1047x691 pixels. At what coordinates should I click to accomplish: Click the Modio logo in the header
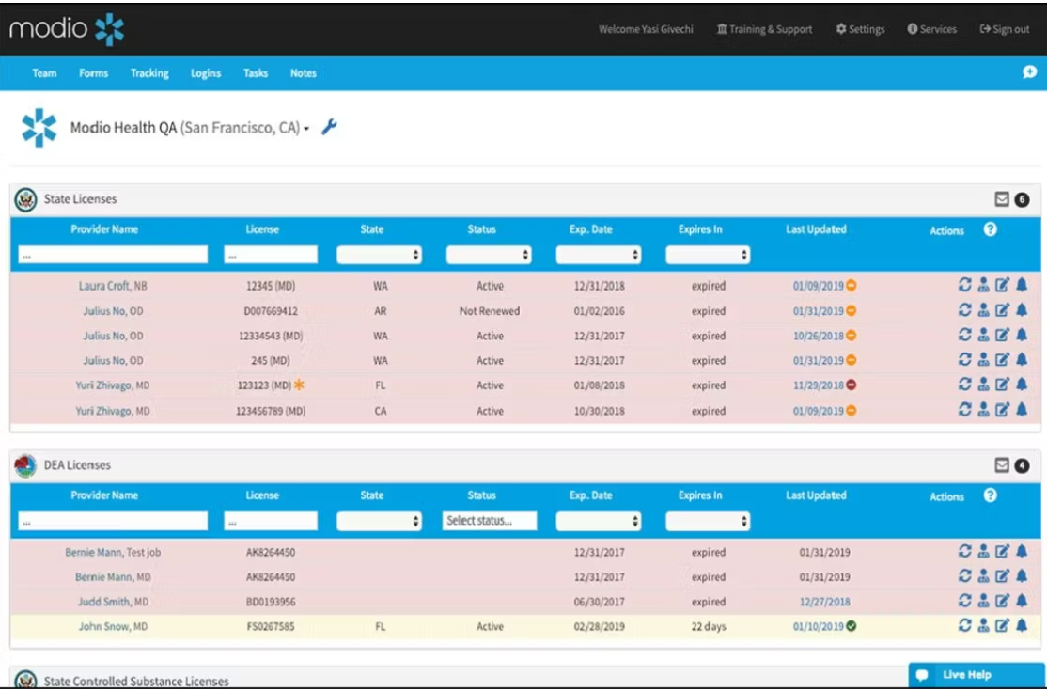point(67,29)
